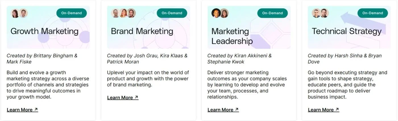Click the second avatar on Growth Marketing card
This screenshot has height=121, width=398.
pyautogui.click(x=23, y=13)
